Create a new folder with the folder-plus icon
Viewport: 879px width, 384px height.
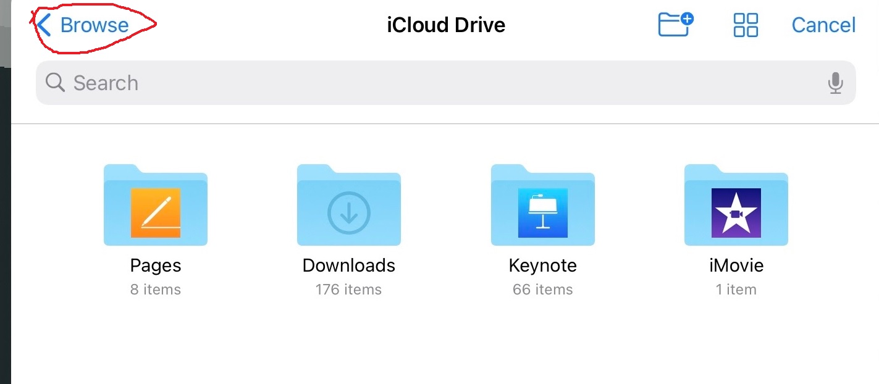point(675,25)
